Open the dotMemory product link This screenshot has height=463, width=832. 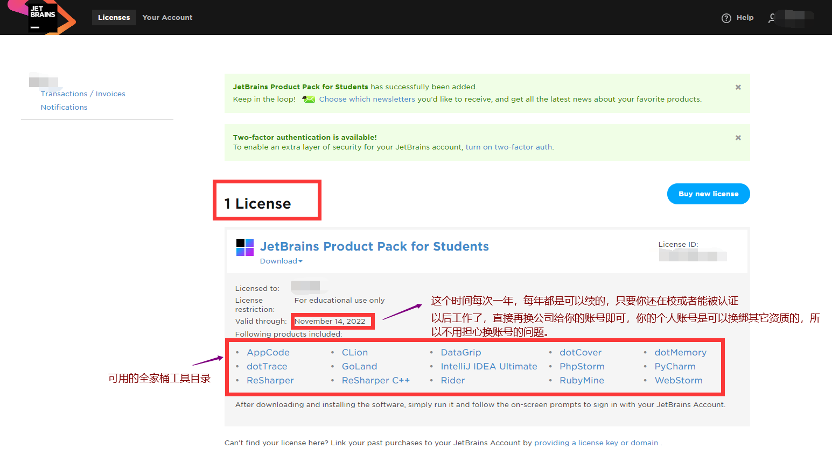(681, 352)
